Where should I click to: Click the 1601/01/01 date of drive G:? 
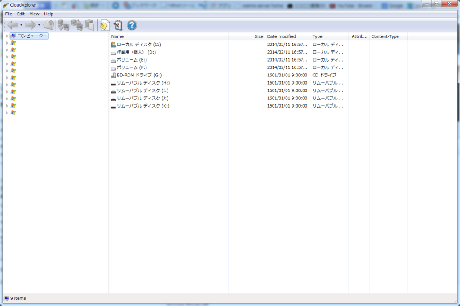pos(287,75)
